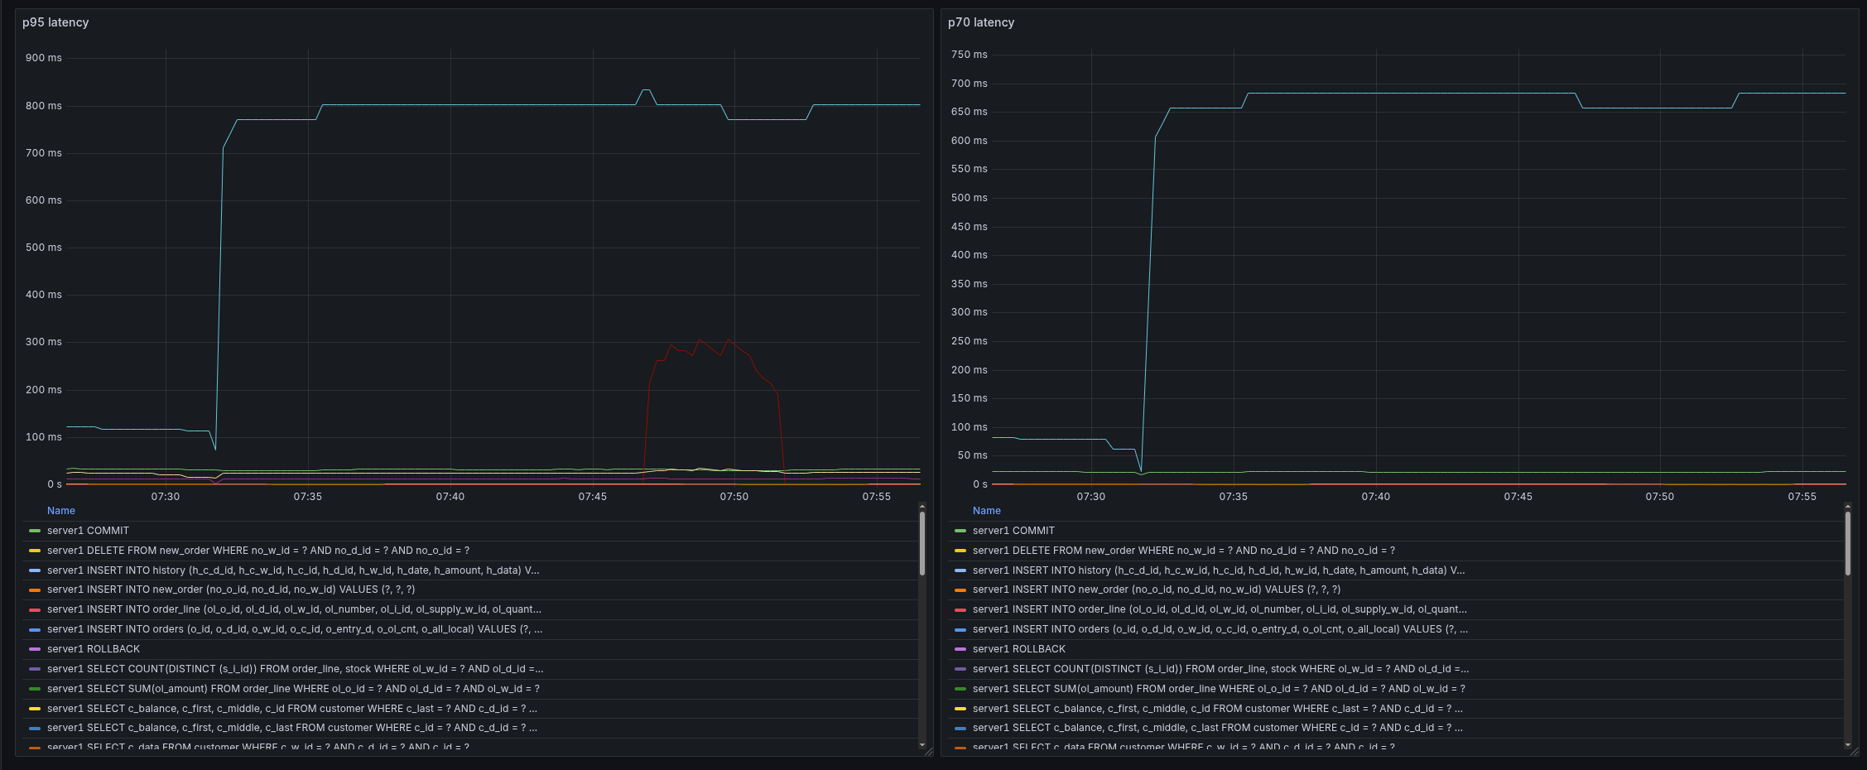Click green COMMIT color swatch in p95 legend

point(35,531)
